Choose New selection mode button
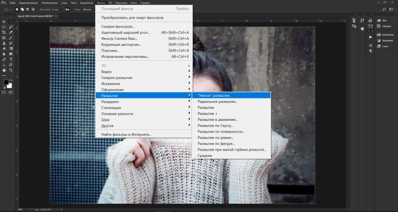Screen dimensions: 398x212 tap(17, 9)
